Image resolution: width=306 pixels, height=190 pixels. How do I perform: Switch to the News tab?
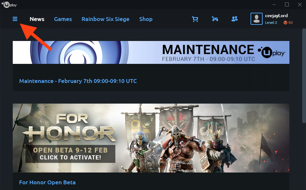(x=37, y=19)
